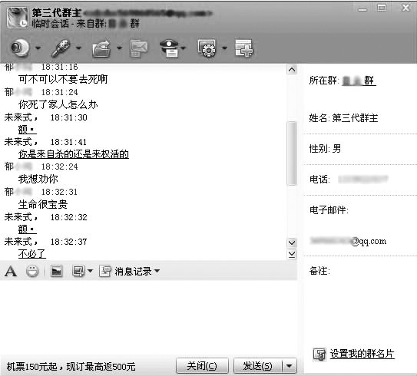Click message 可不可以不要去死啊
This screenshot has width=417, height=376.
coord(63,79)
